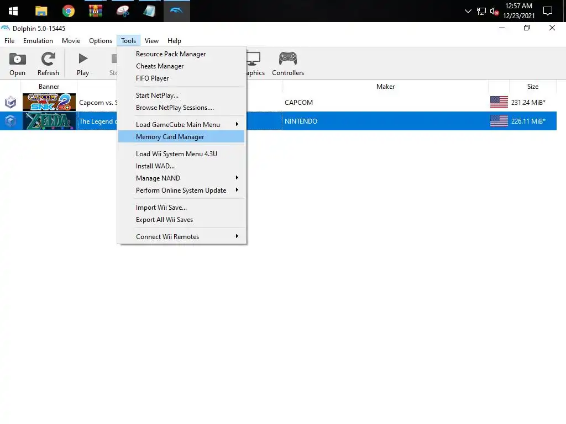
Task: Sort by the Size column header
Action: [532, 87]
